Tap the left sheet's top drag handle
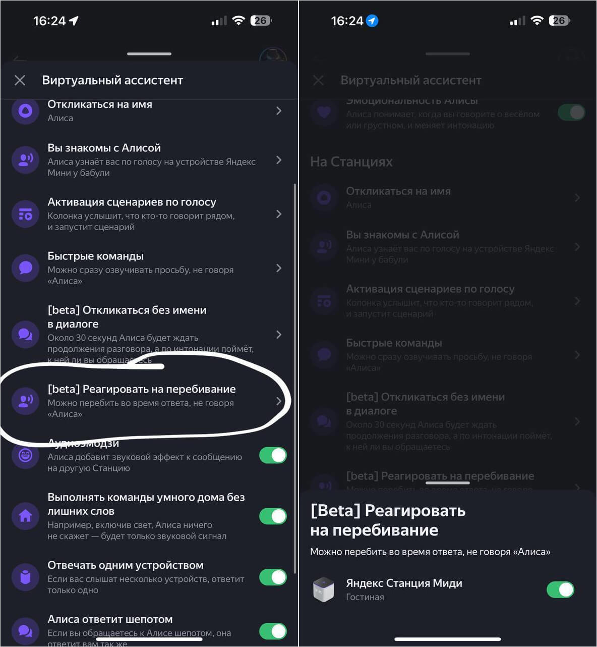Screen dimensions: 597x647 point(149,53)
